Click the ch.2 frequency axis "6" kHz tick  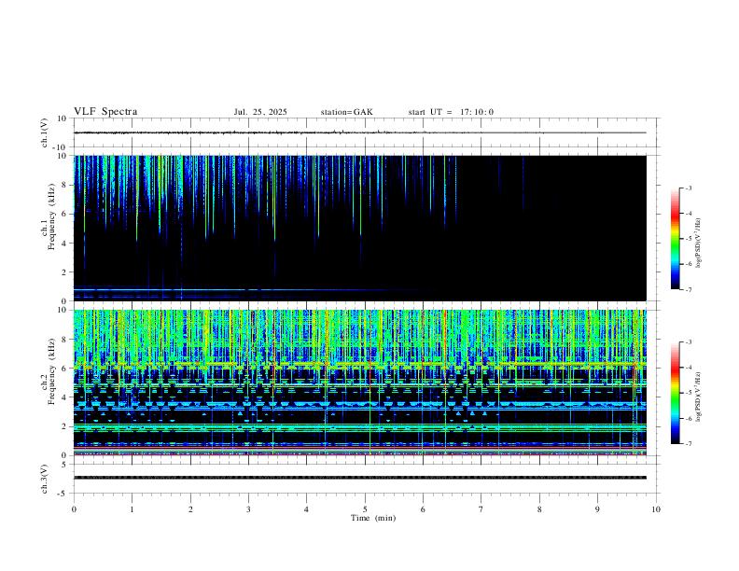point(64,369)
